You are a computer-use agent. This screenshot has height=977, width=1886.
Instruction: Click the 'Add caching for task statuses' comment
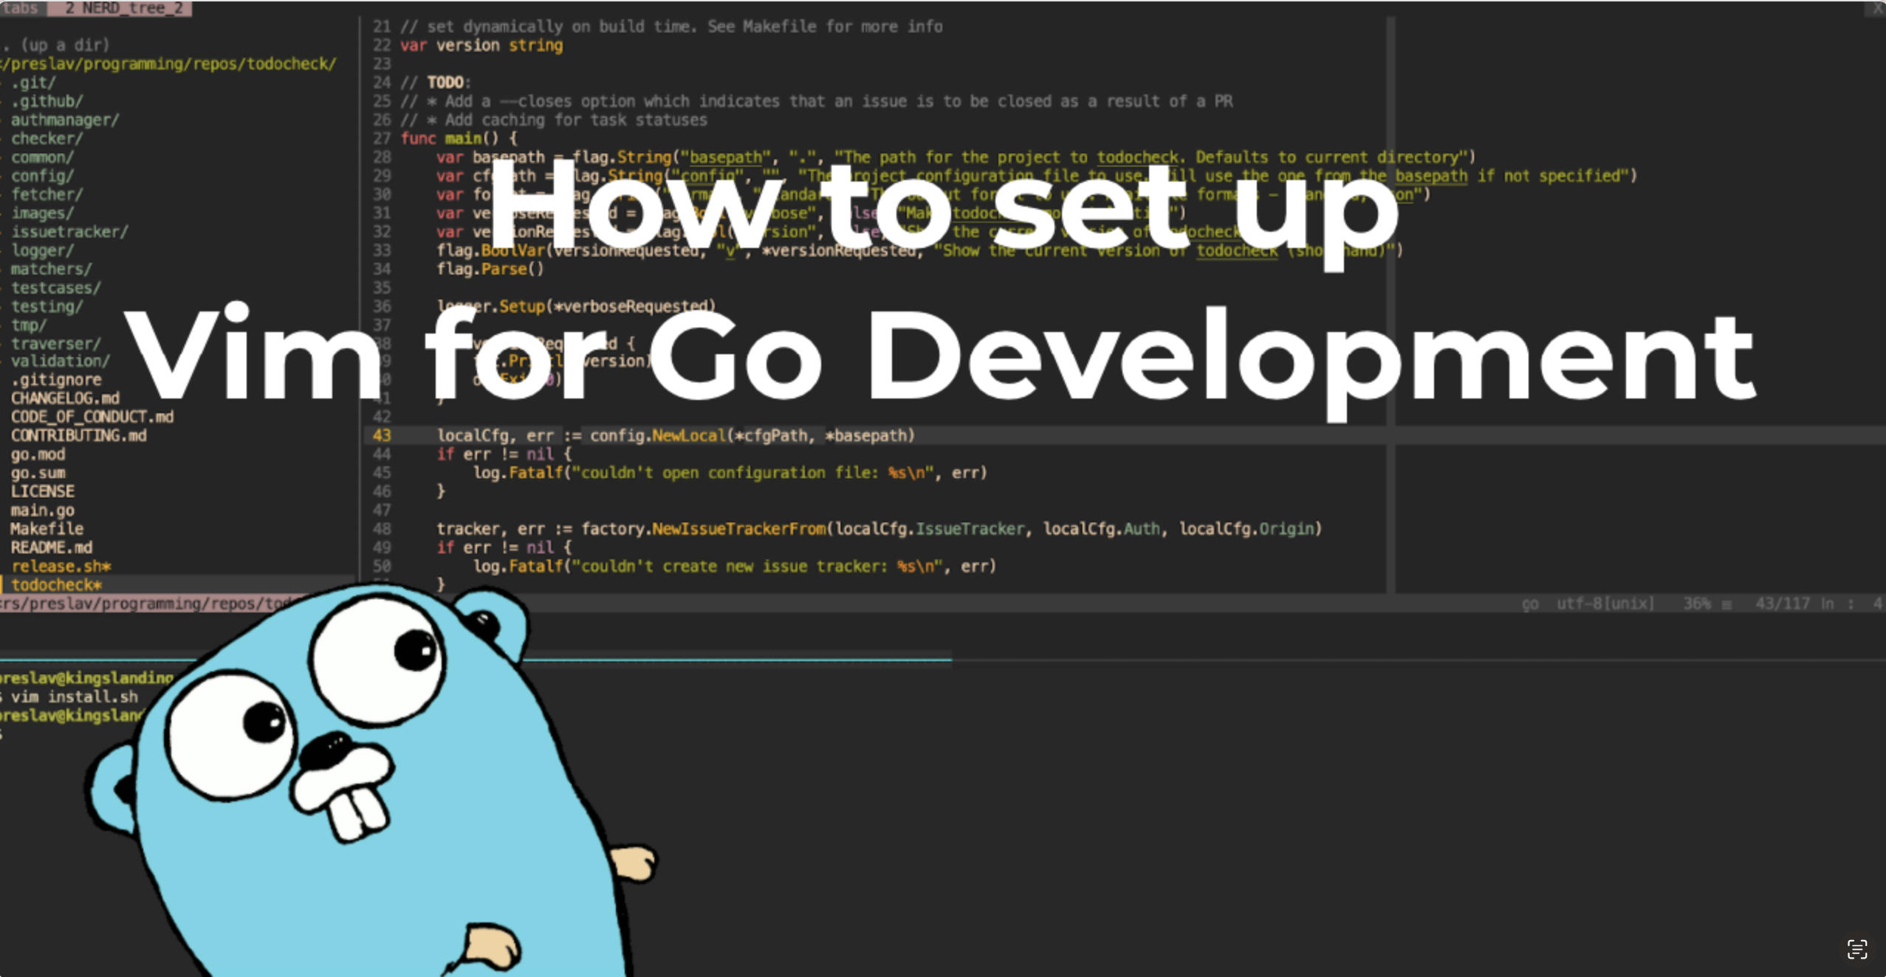click(x=554, y=120)
